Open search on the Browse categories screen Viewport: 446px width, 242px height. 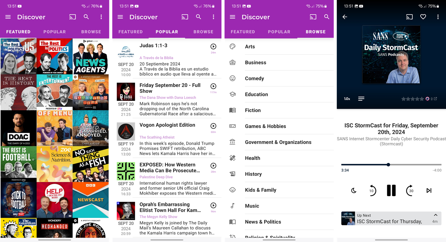(327, 17)
